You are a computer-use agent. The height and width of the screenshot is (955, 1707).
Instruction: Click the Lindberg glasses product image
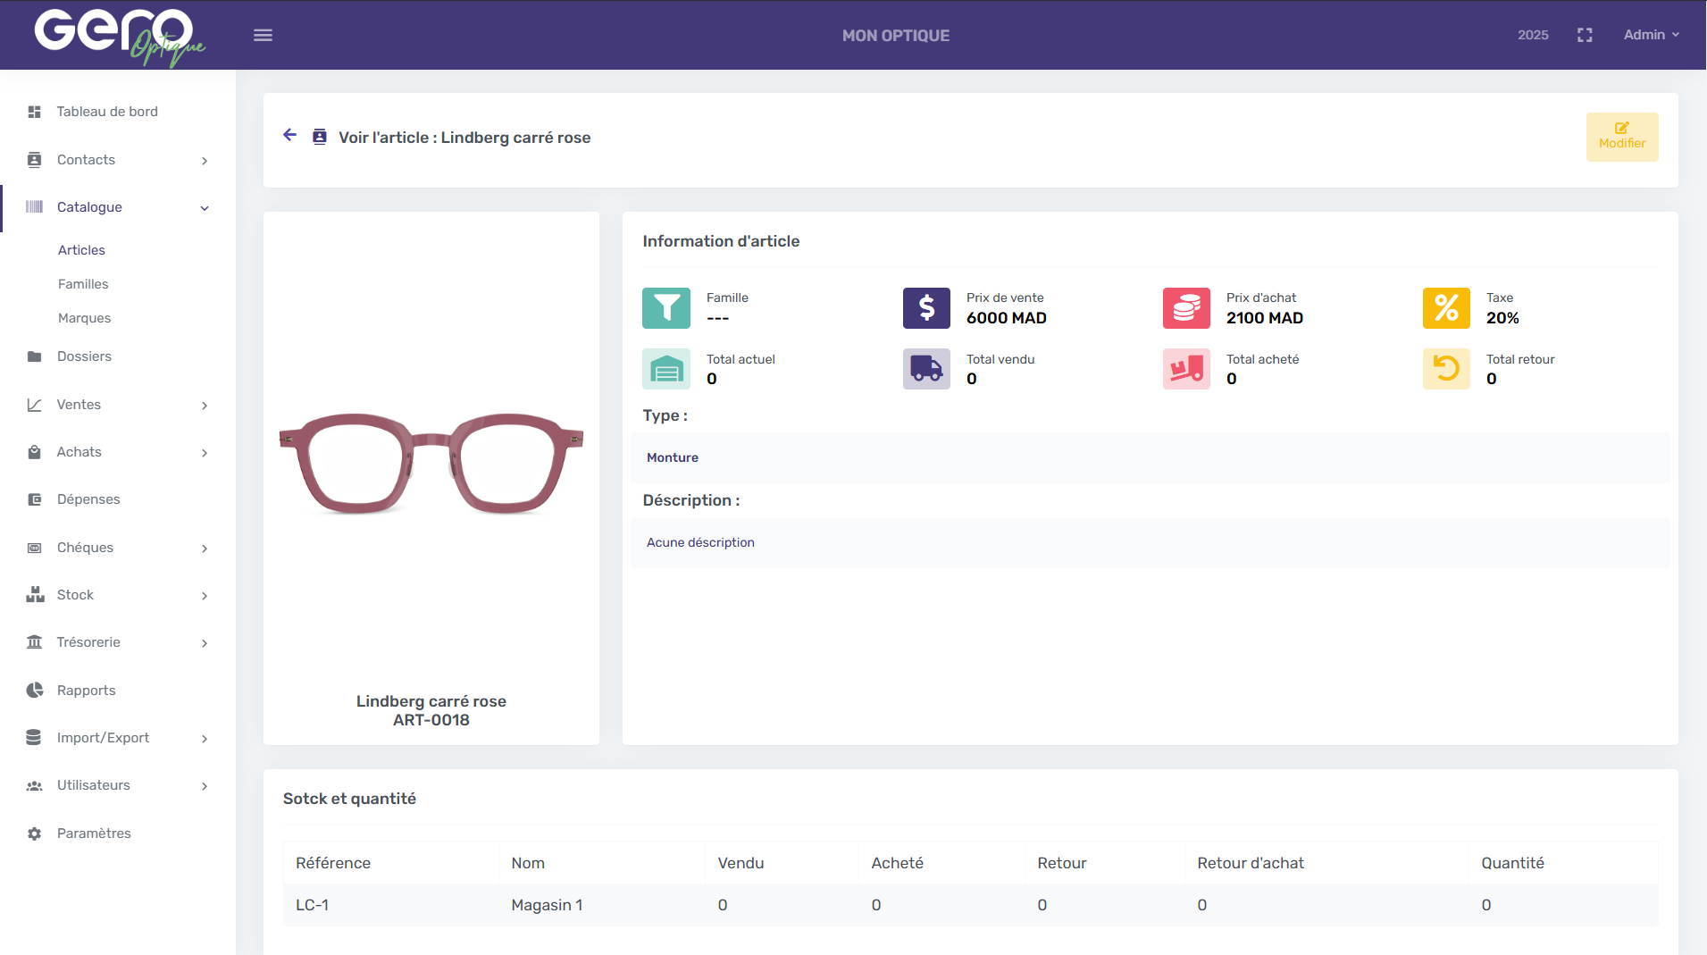click(x=431, y=463)
